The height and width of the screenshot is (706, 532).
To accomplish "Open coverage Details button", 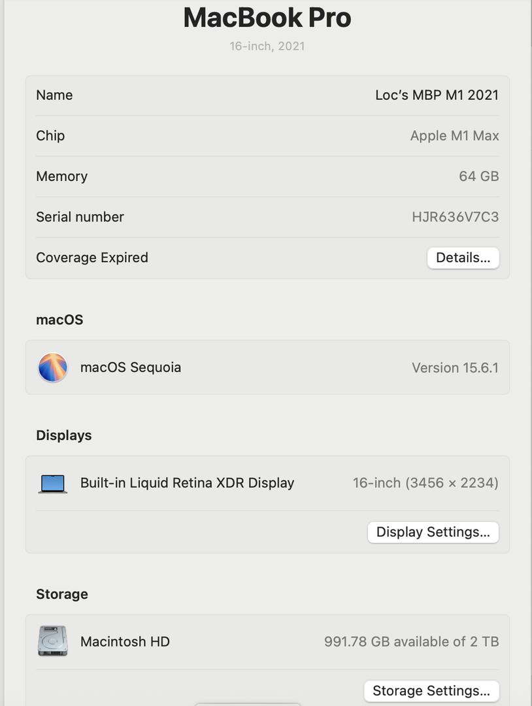I will pyautogui.click(x=463, y=258).
